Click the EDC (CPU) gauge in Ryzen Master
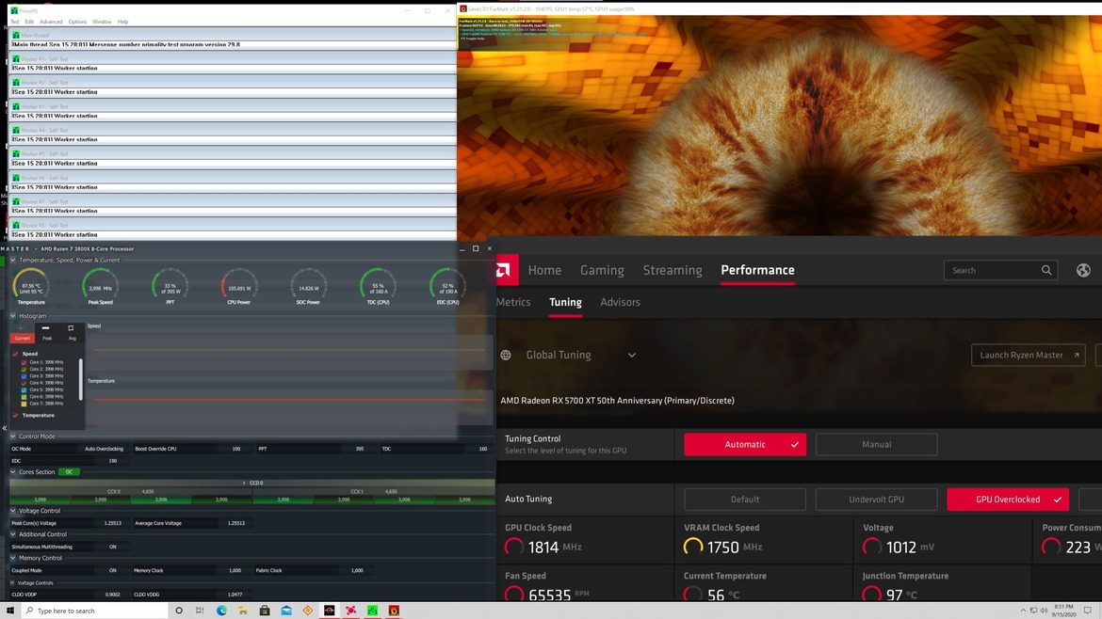This screenshot has width=1102, height=619. pos(447,286)
